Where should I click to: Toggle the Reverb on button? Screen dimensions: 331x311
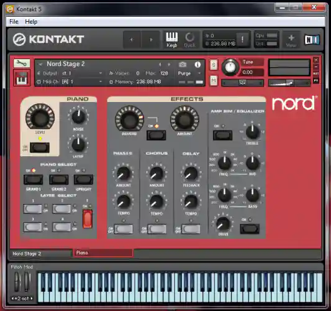pos(156,135)
